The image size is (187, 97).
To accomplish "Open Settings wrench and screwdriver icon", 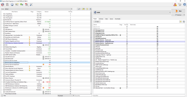I will click(x=31, y=5).
